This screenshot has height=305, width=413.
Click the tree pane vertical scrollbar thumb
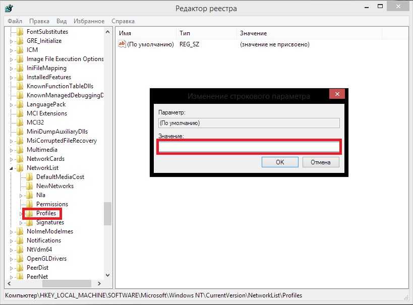107,214
